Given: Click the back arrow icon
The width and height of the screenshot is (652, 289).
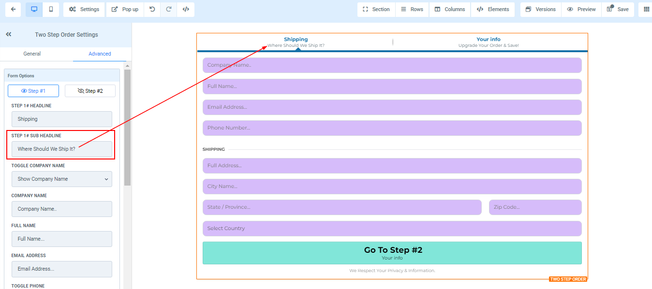Looking at the screenshot, I should (13, 9).
